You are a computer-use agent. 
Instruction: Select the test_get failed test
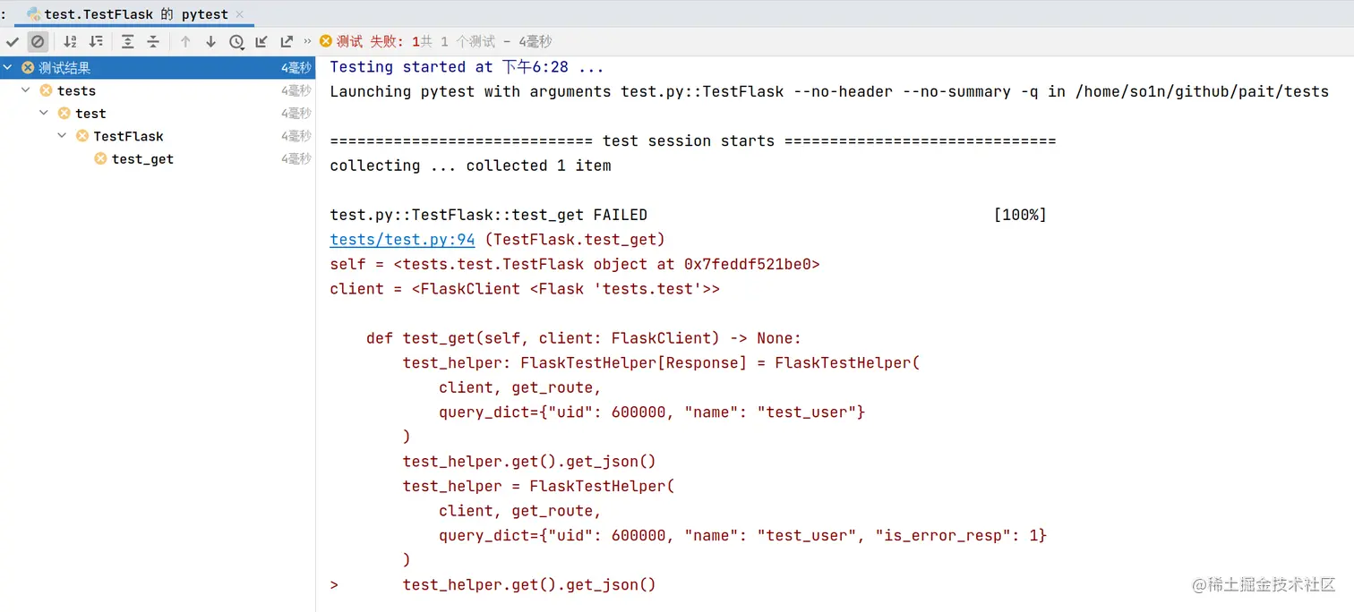pos(158,158)
